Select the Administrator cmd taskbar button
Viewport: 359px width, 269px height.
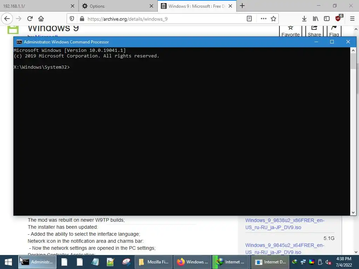click(37, 262)
